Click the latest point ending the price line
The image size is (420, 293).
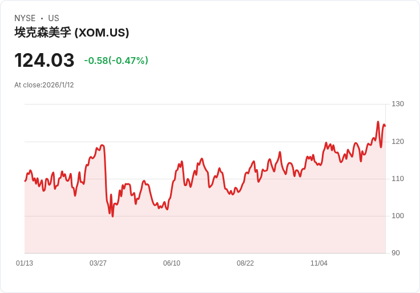[x=385, y=126]
